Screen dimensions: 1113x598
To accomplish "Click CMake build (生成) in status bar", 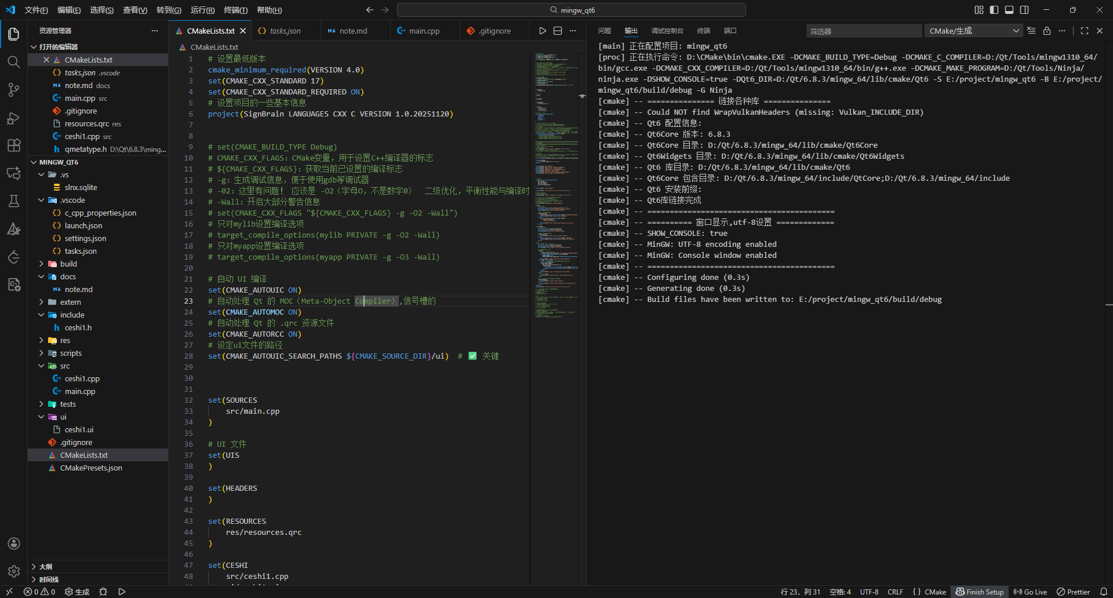I will (x=77, y=592).
